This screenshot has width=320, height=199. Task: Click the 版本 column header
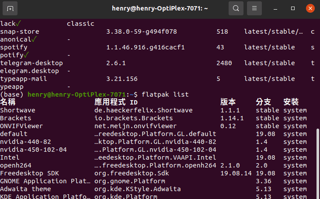click(x=228, y=102)
